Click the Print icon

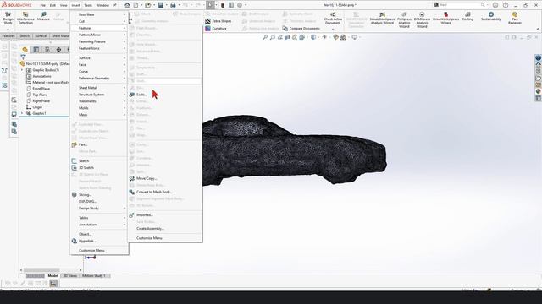(x=173, y=5)
